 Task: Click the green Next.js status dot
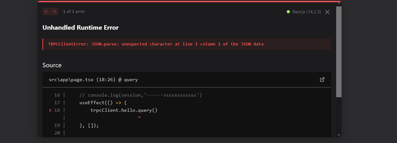tap(288, 12)
